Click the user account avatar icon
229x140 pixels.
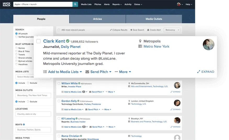[x=179, y=4]
